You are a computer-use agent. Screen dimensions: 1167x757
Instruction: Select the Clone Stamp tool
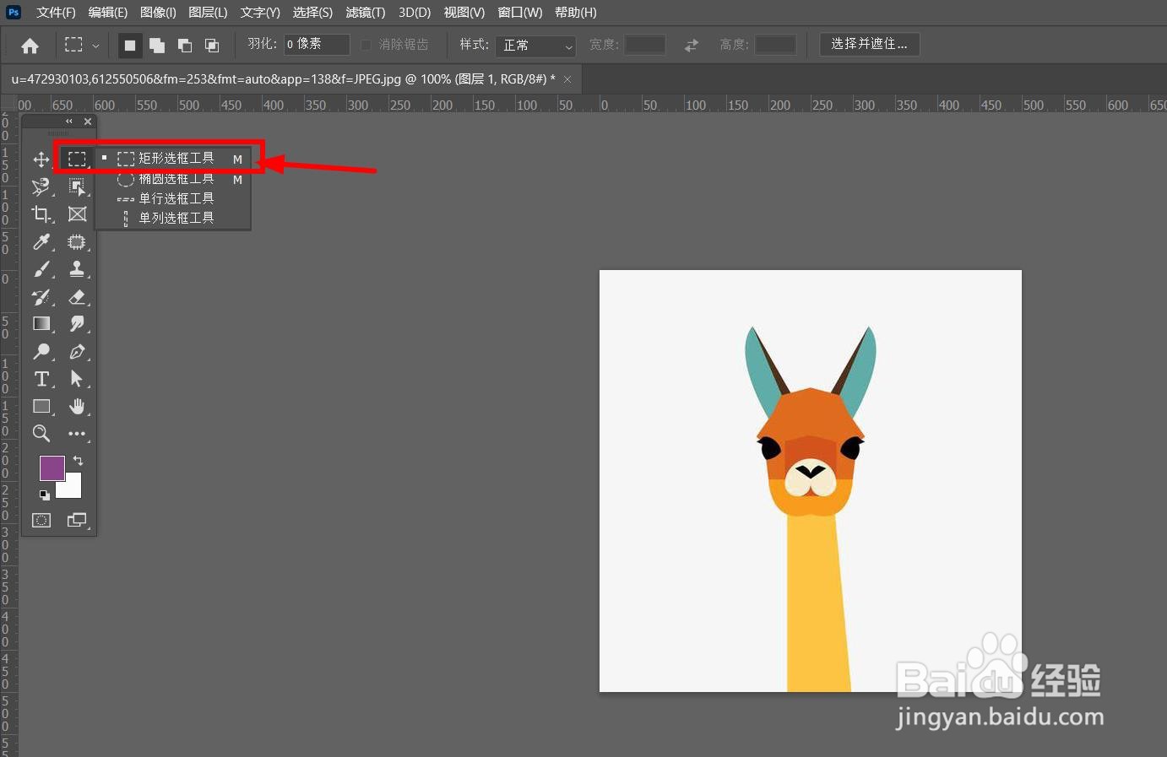[x=77, y=269]
